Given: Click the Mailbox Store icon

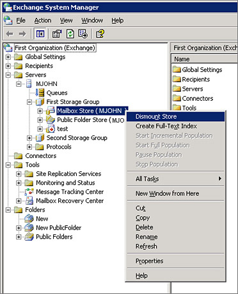Looking at the screenshot, I should (51, 110).
